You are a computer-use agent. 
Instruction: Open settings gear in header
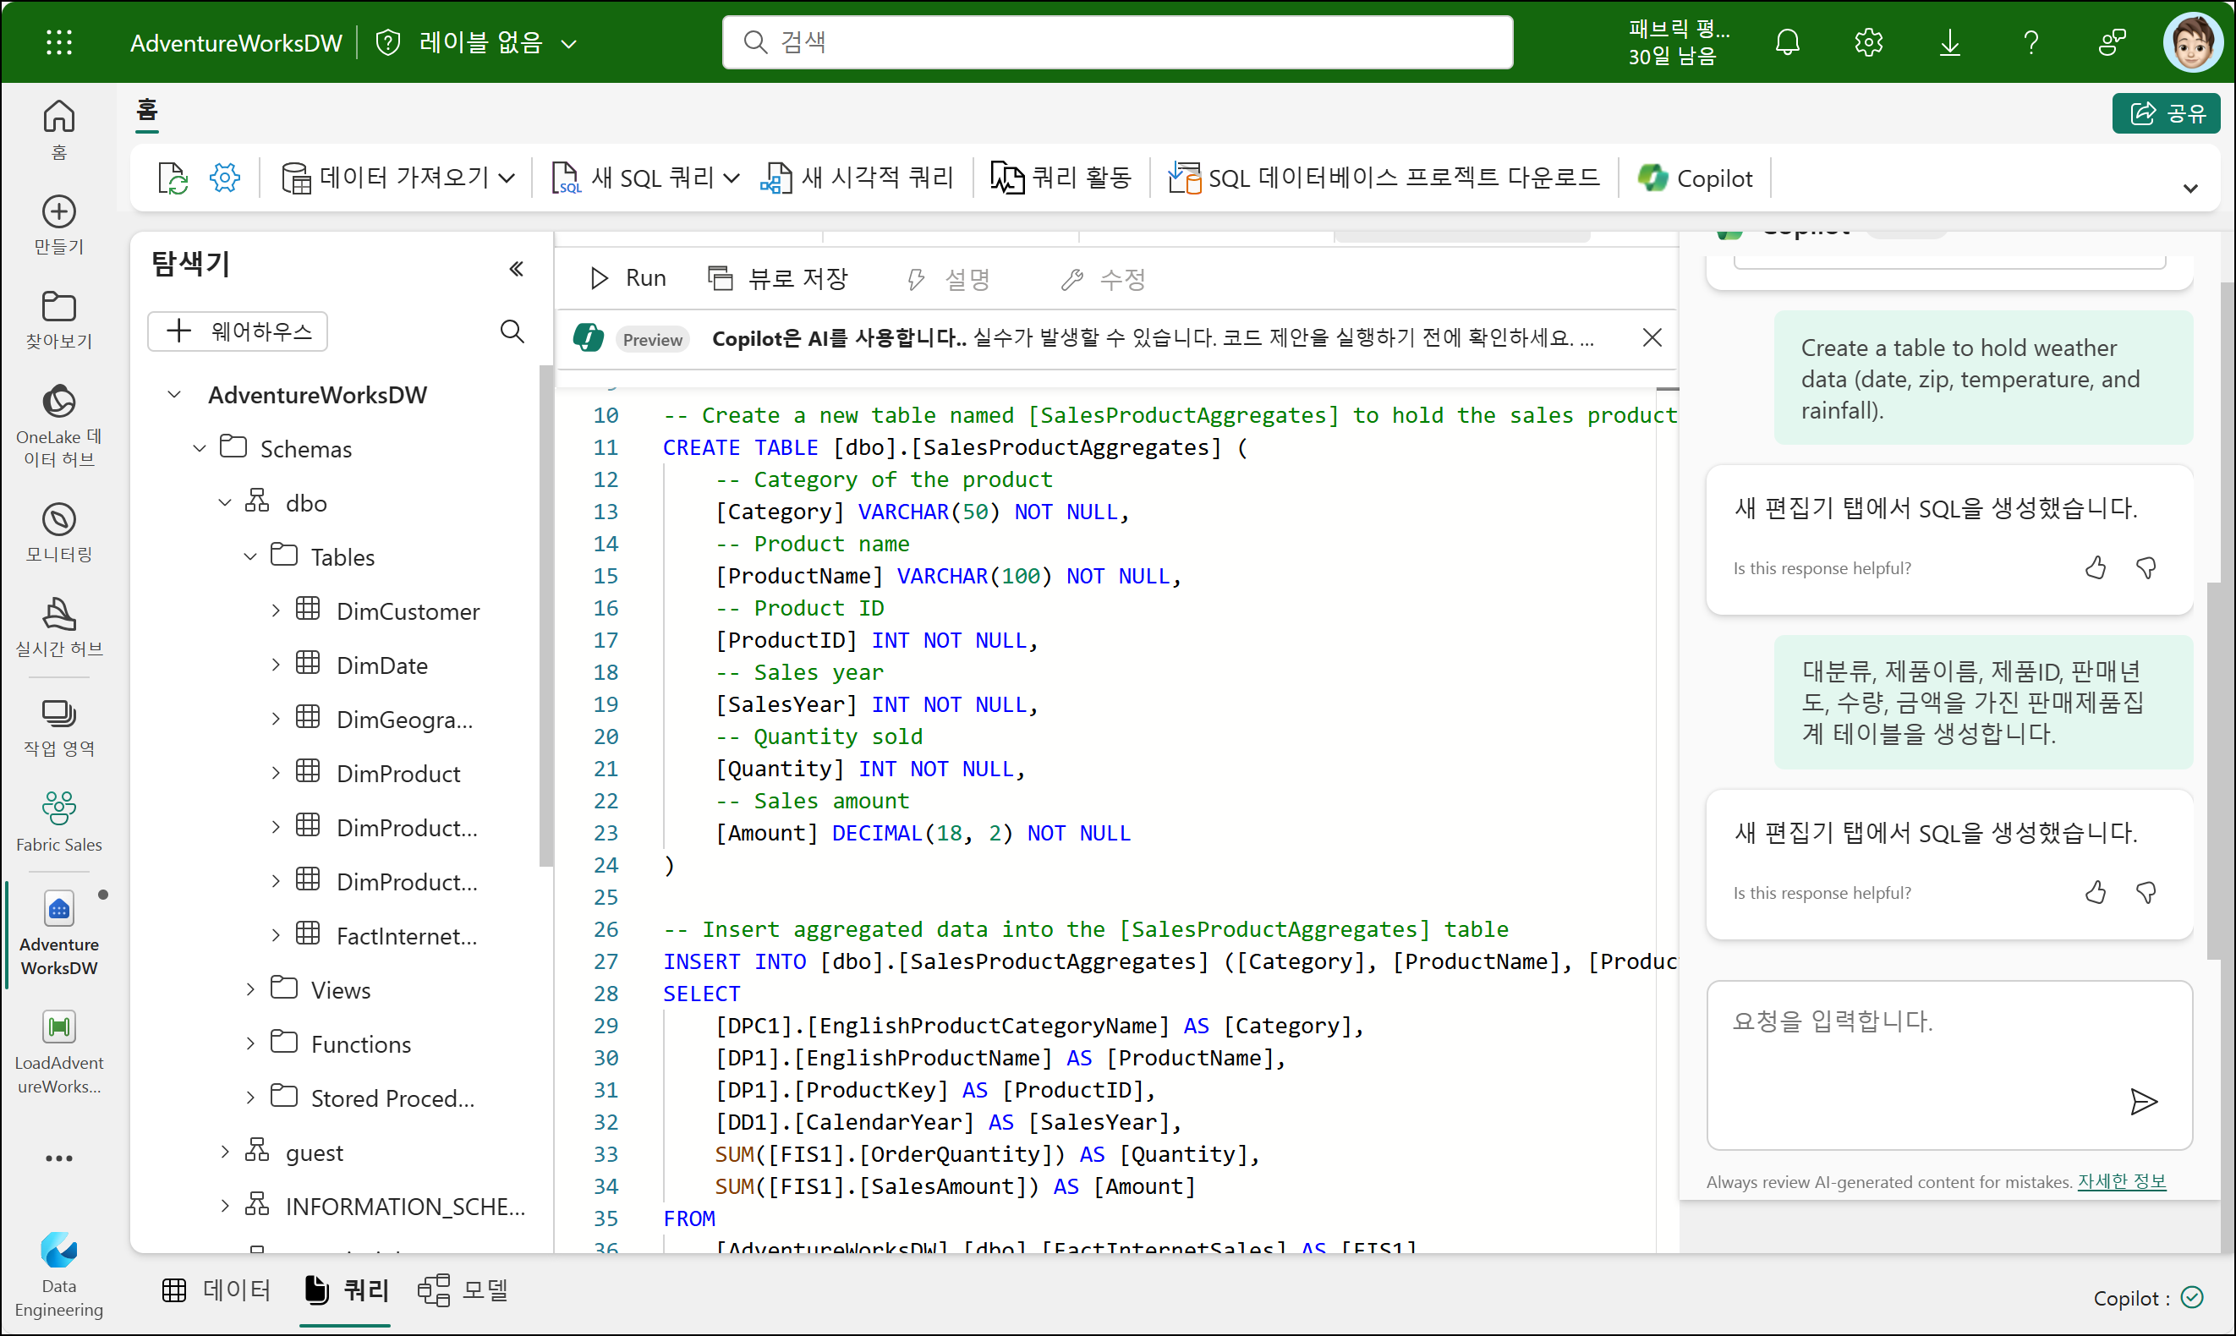click(1868, 42)
